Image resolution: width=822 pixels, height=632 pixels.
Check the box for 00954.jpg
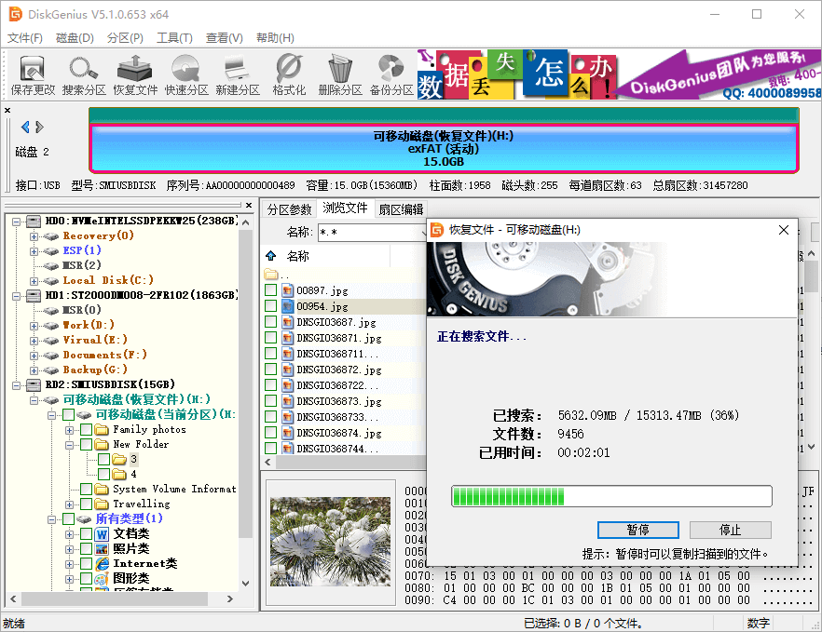point(270,306)
